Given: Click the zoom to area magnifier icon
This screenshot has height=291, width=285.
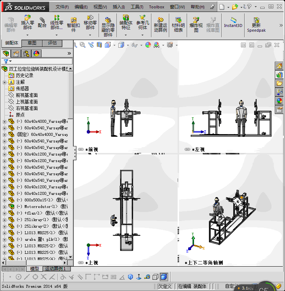Looking at the screenshot, I should tap(83, 45).
